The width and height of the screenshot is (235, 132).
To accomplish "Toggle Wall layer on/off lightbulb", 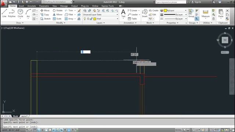I will 85,19.
